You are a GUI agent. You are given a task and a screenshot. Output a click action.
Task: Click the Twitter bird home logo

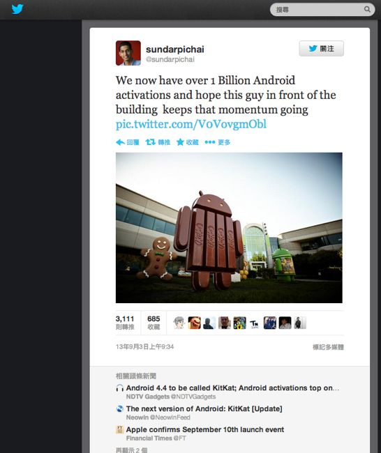[x=17, y=9]
